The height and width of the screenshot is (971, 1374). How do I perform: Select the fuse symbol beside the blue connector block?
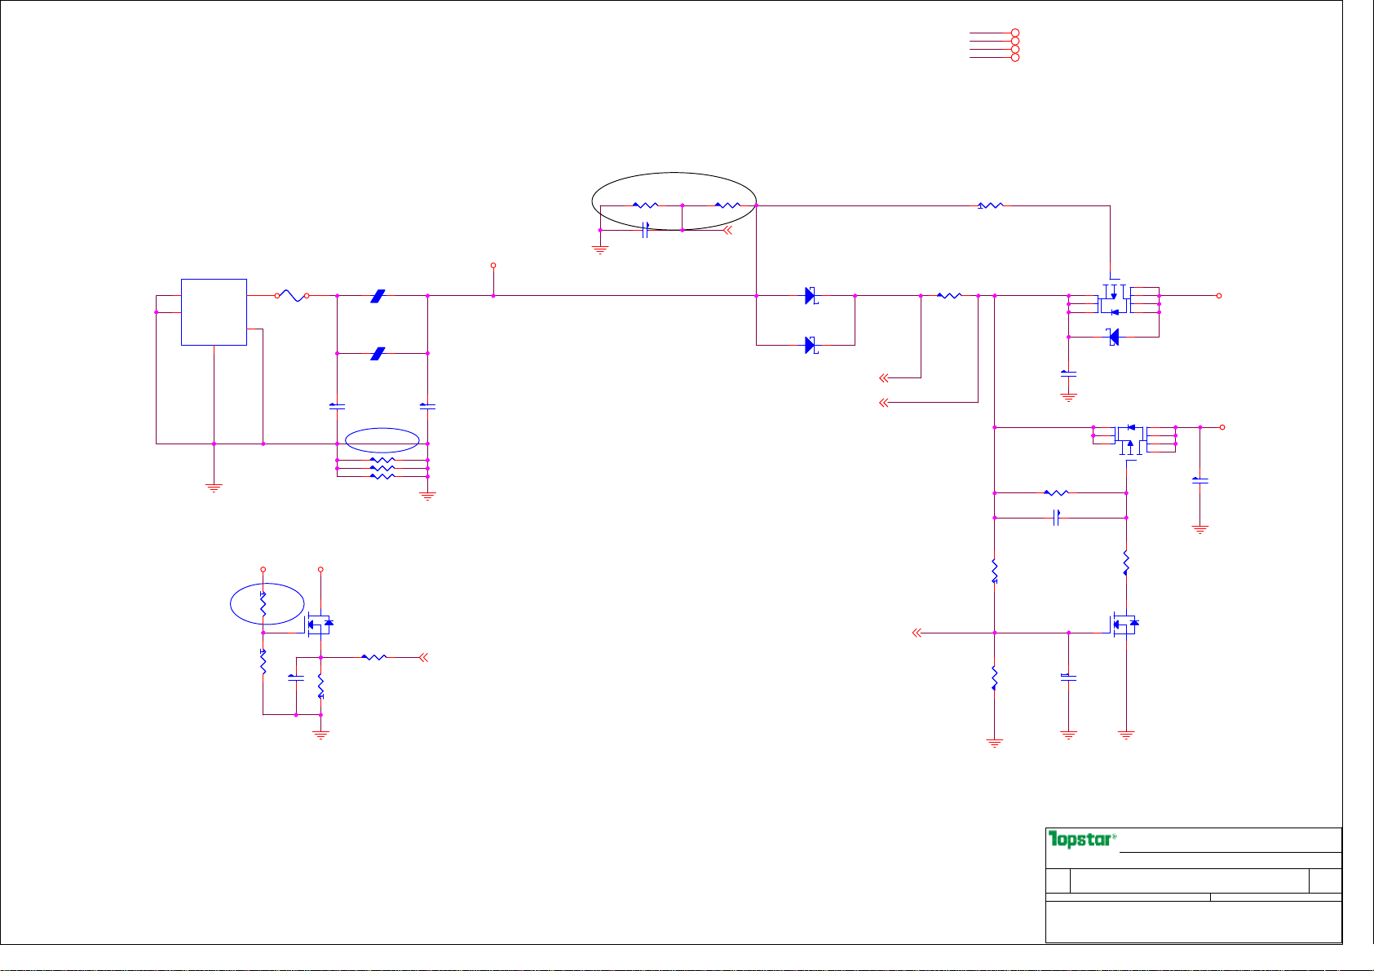click(292, 296)
